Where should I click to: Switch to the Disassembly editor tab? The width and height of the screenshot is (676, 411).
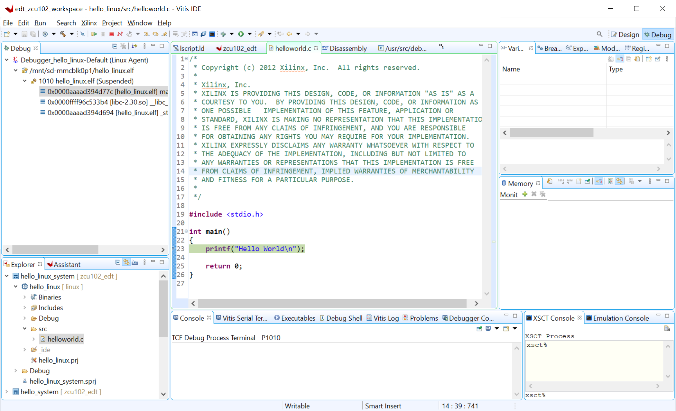tap(345, 48)
